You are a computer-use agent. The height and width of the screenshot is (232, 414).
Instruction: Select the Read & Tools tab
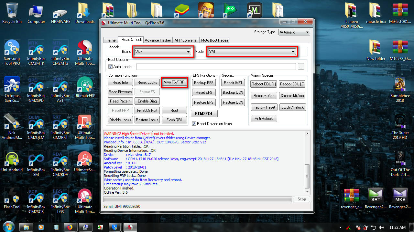click(x=132, y=40)
